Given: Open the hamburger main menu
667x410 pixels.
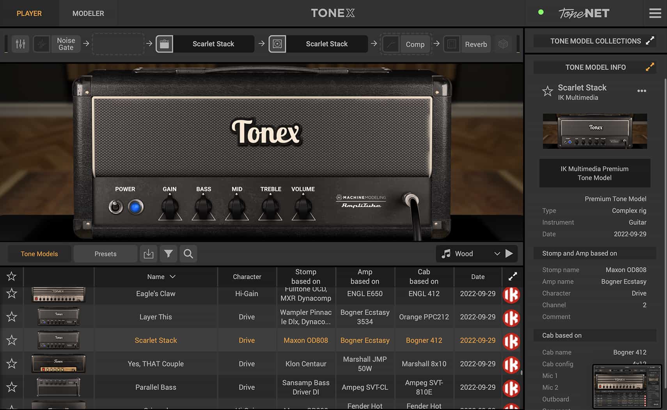Looking at the screenshot, I should pos(655,13).
